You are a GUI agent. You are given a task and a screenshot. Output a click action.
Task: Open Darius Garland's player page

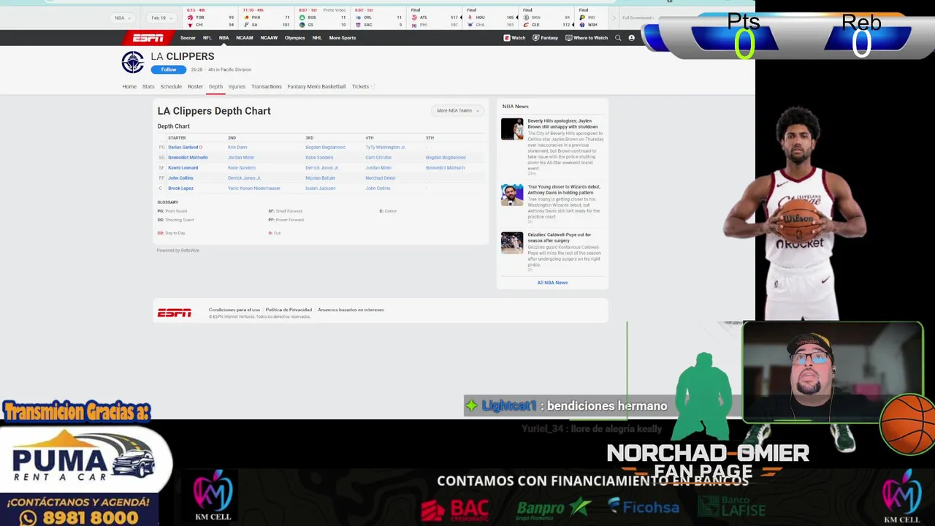click(183, 148)
